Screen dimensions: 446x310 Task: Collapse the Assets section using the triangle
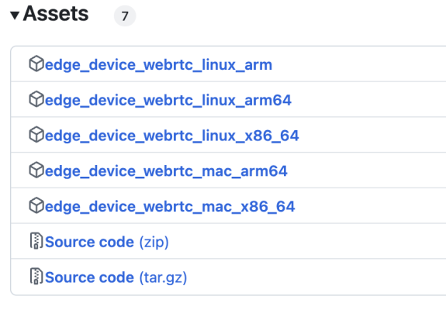(x=15, y=15)
